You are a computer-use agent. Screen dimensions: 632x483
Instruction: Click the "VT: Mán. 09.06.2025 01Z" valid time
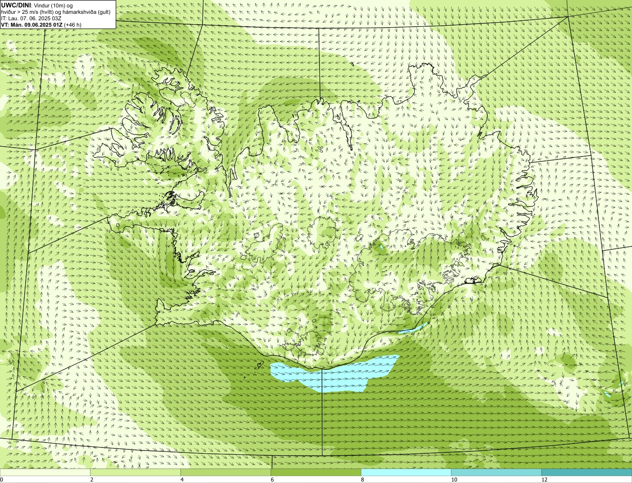[x=32, y=25]
